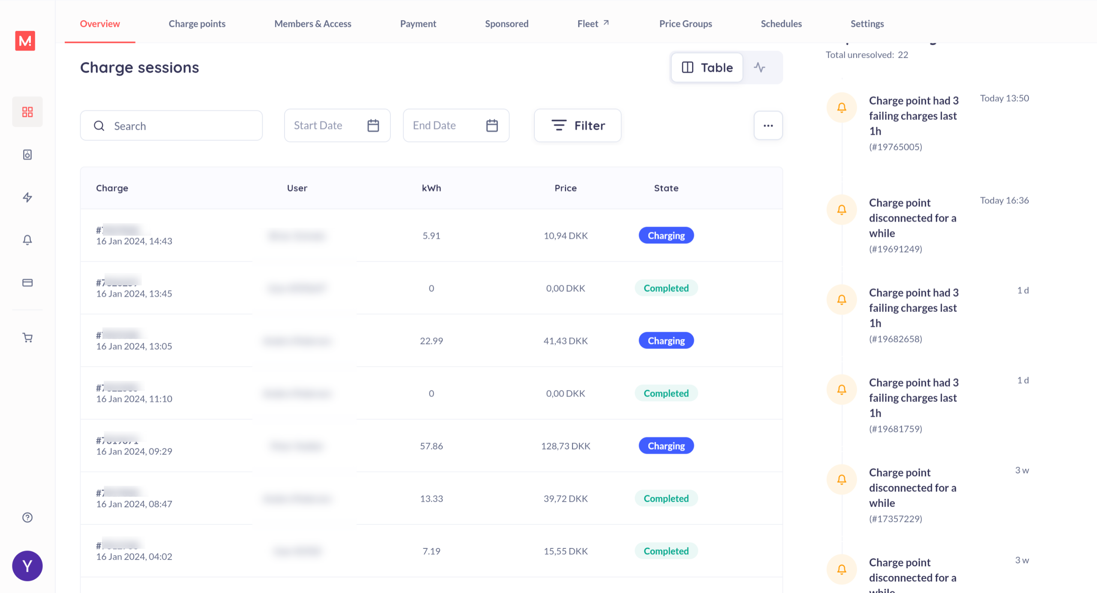Open the help question mark icon

27,518
